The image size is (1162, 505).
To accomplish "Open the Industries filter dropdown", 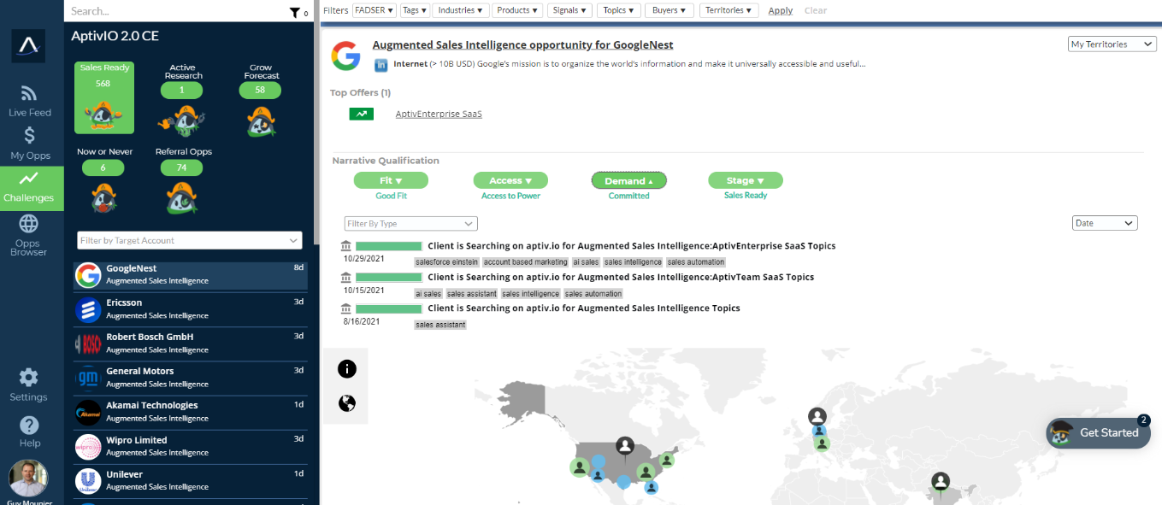I will [461, 10].
